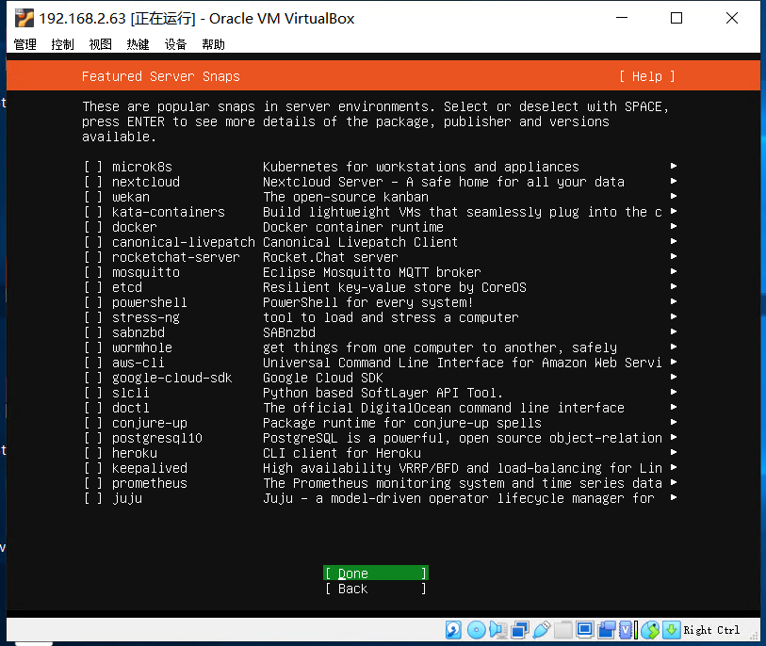Toggle the nextcloud snap checkbox
766x646 pixels.
pyautogui.click(x=93, y=182)
